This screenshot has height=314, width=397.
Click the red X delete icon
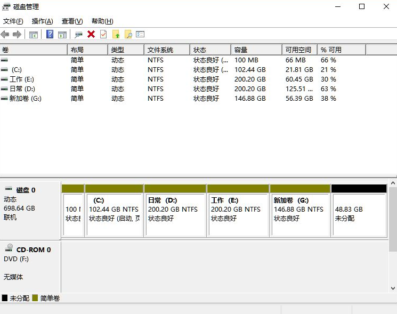[91, 35]
